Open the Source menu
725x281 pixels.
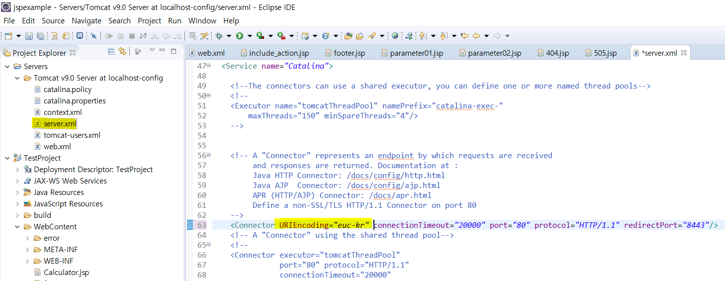[x=53, y=20]
